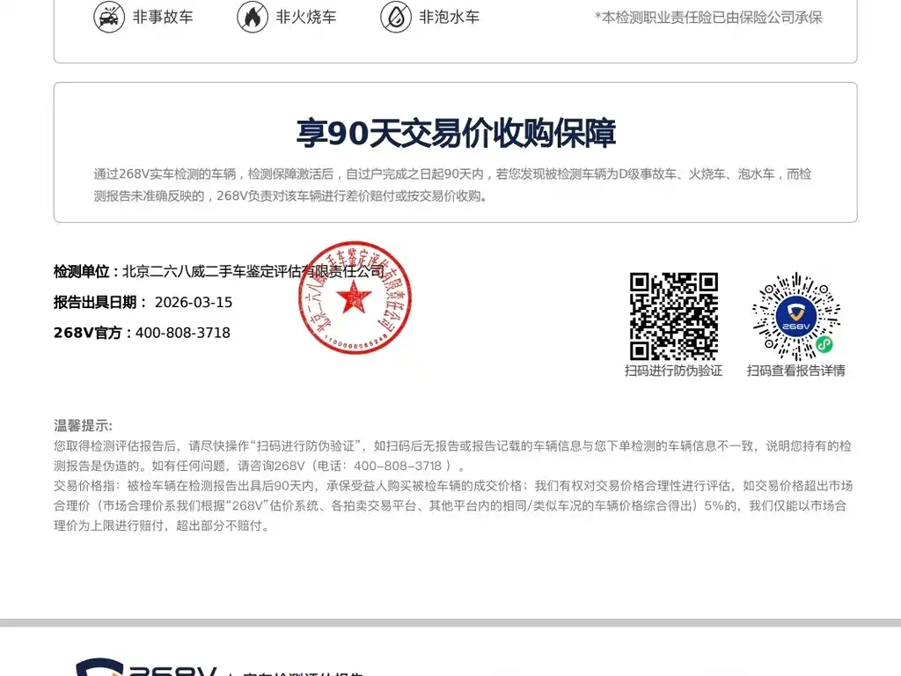Click the heading 享90天交易价收购保障

pyautogui.click(x=456, y=133)
